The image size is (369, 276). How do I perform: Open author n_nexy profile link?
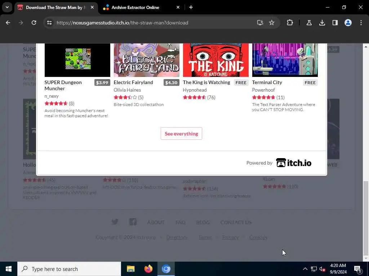pos(52,96)
